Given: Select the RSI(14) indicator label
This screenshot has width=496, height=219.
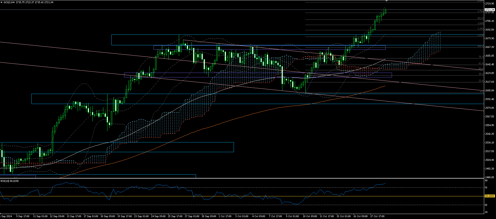Looking at the screenshot, I should coord(9,181).
